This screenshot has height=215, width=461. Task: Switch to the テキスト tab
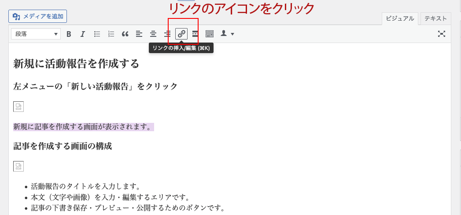click(435, 18)
